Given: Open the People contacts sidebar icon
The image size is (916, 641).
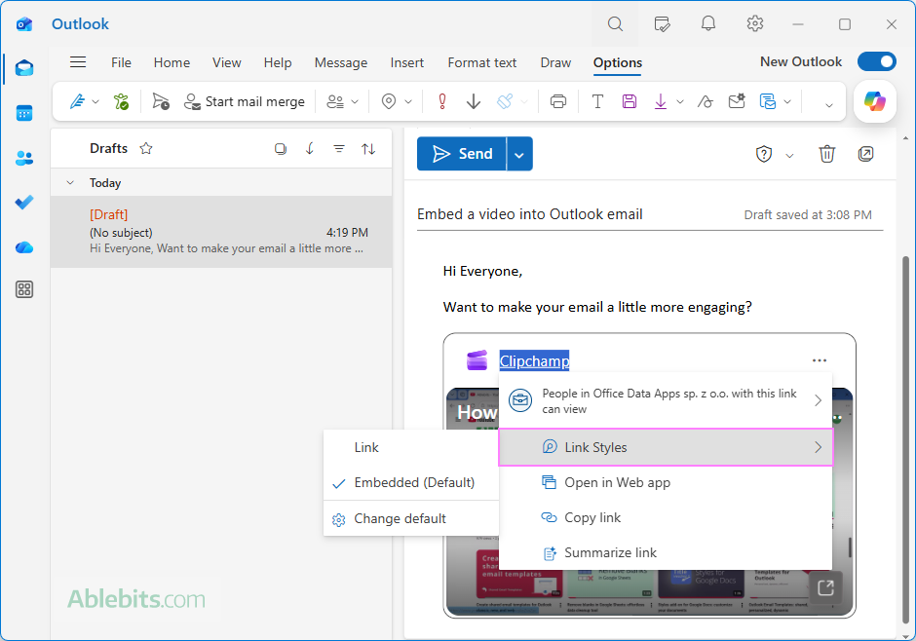Looking at the screenshot, I should (24, 158).
